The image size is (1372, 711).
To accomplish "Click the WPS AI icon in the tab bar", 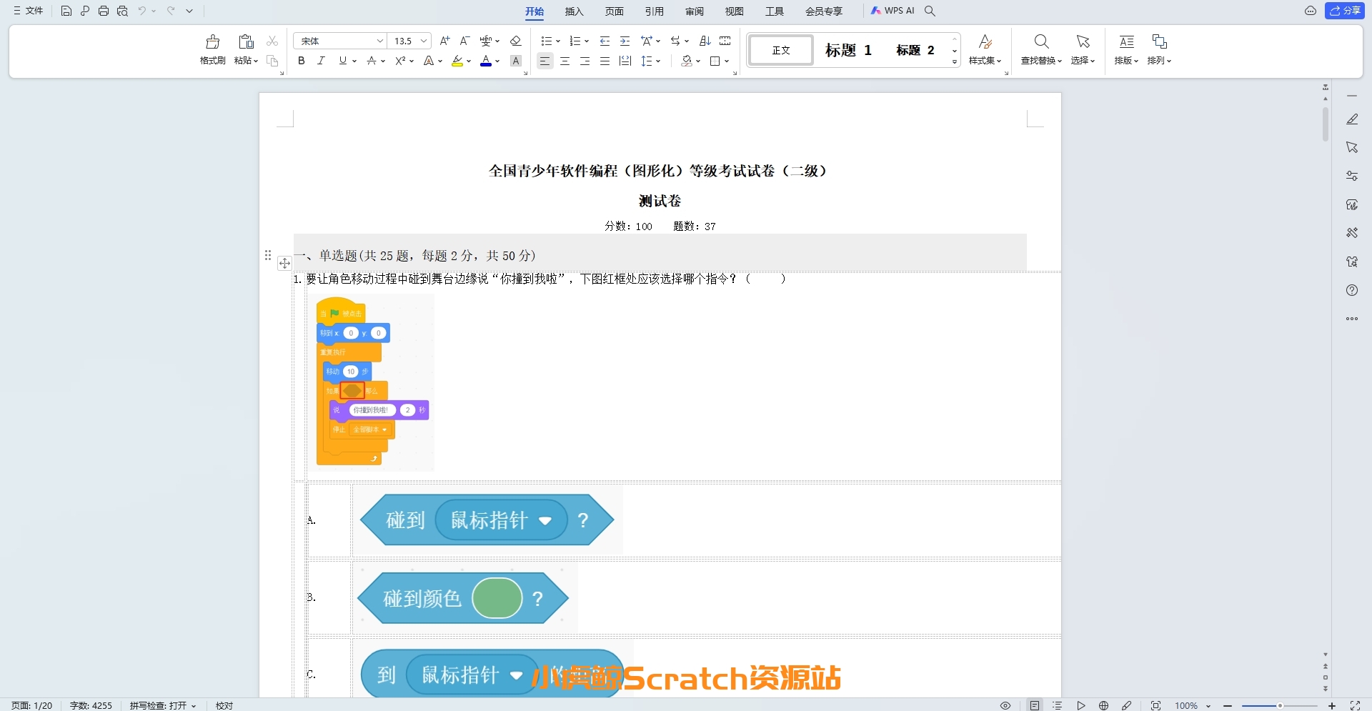I will (878, 11).
